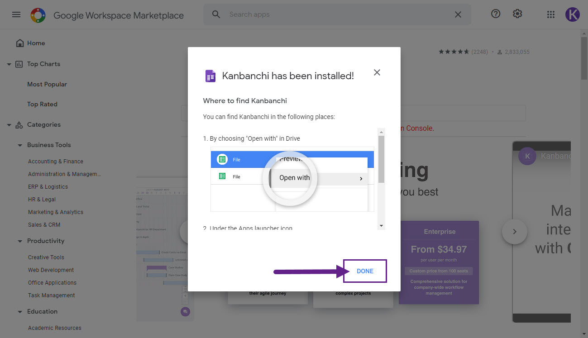Open the HR & Legal category
The image size is (588, 338).
coord(42,200)
